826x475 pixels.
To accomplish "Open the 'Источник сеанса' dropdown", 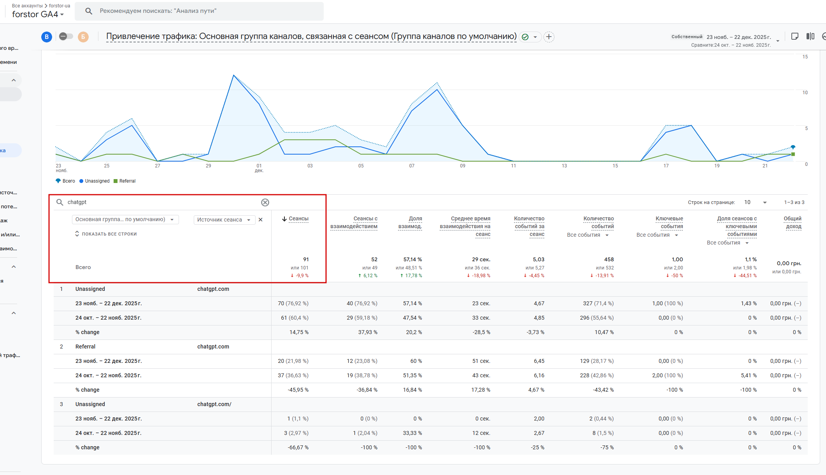I will pyautogui.click(x=224, y=220).
